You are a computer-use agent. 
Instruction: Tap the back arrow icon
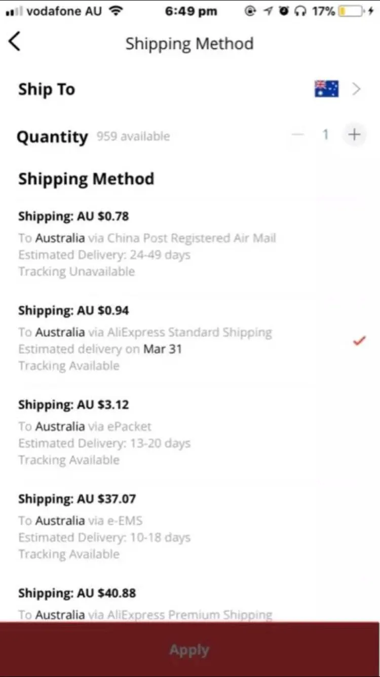tap(15, 42)
